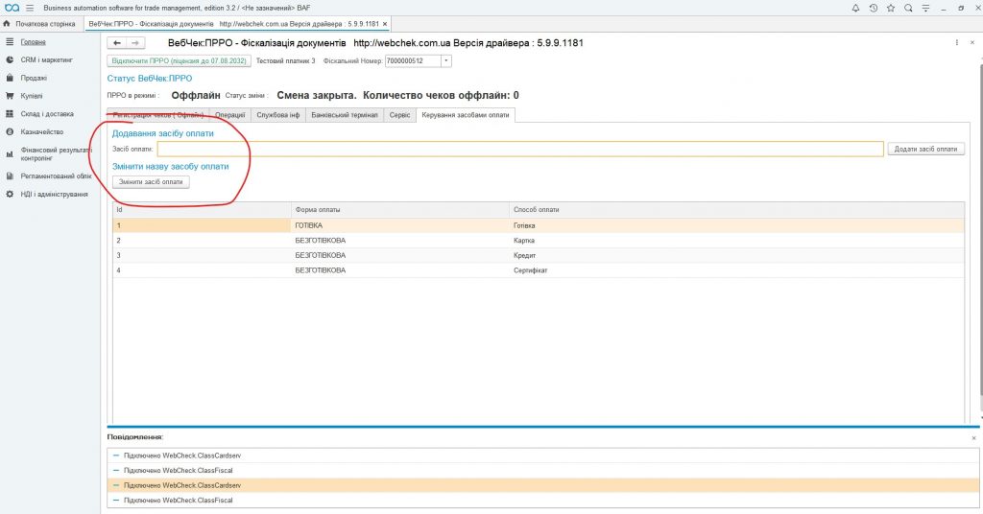Click the Казначейство coin icon

point(10,132)
